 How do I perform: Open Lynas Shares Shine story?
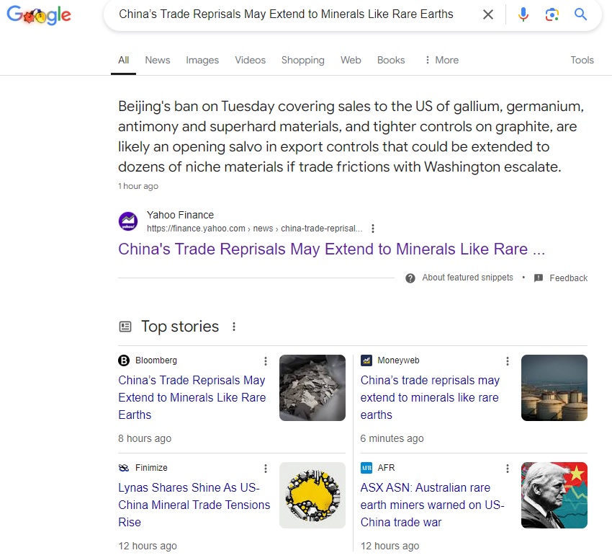click(194, 505)
